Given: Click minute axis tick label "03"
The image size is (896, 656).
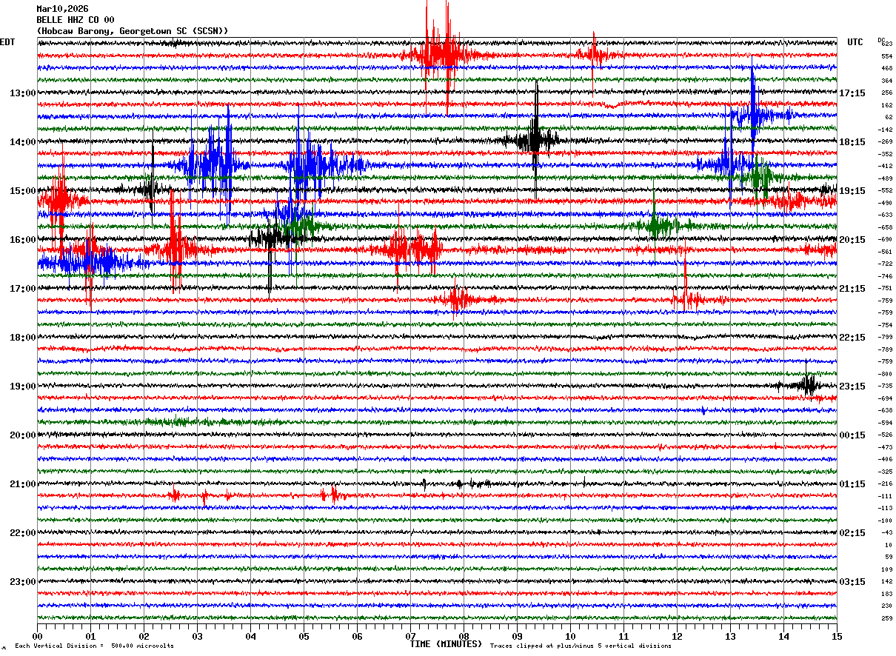Looking at the screenshot, I should coord(197,637).
